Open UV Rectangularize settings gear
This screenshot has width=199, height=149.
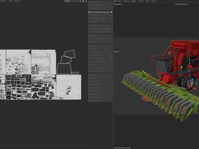[x=112, y=58]
